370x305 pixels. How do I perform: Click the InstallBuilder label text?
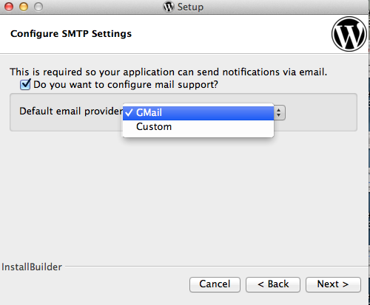[x=32, y=267]
